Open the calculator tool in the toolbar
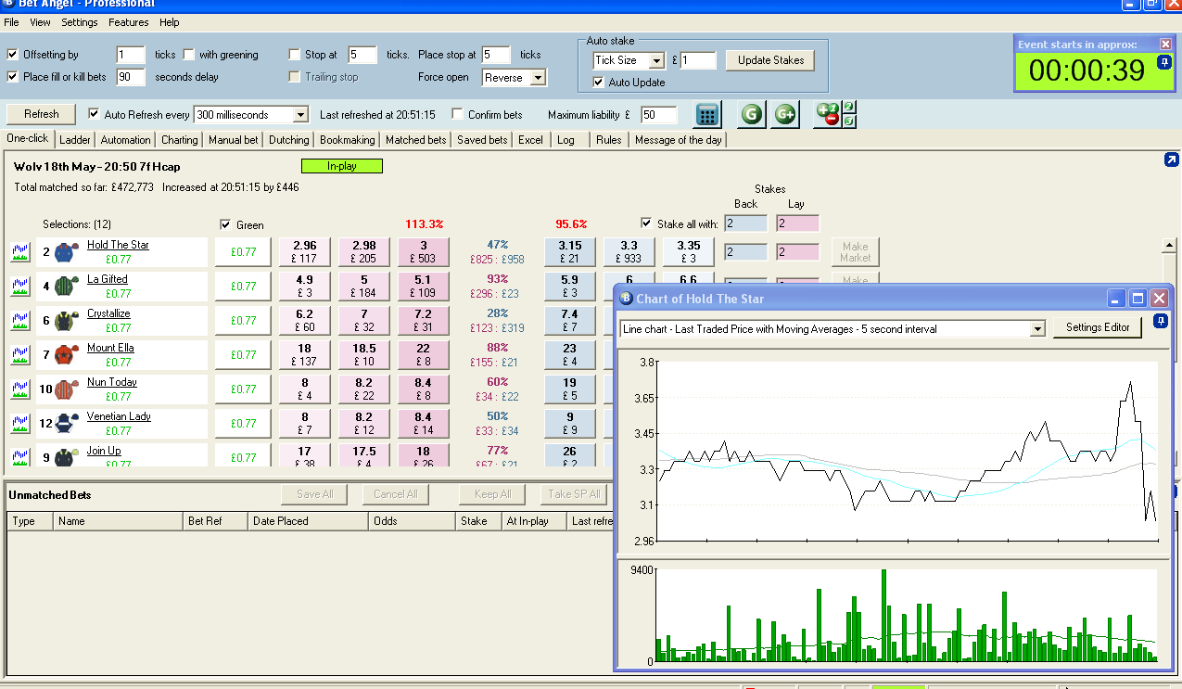This screenshot has width=1182, height=689. coord(707,115)
